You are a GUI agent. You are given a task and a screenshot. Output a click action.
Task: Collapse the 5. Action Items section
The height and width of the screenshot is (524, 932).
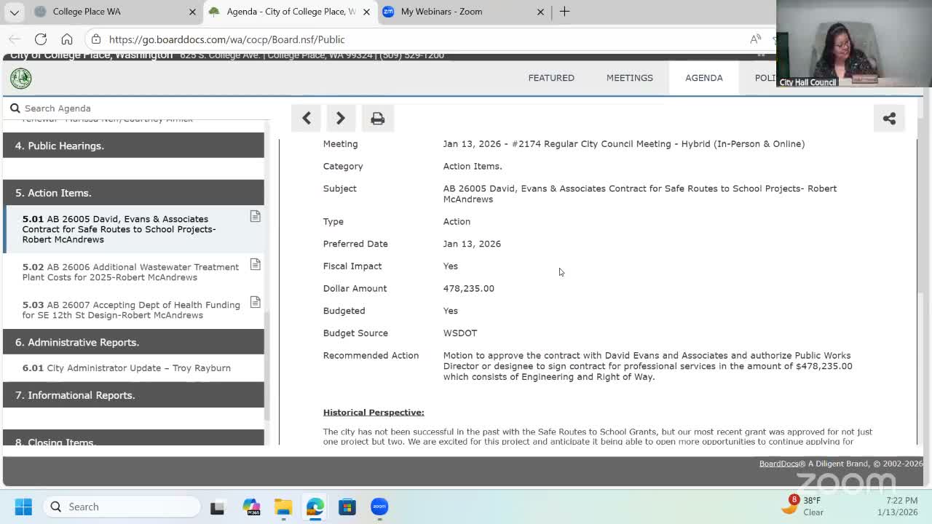tap(134, 193)
